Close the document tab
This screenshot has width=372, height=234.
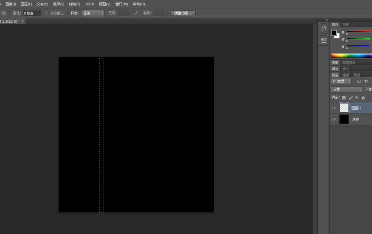click(23, 21)
